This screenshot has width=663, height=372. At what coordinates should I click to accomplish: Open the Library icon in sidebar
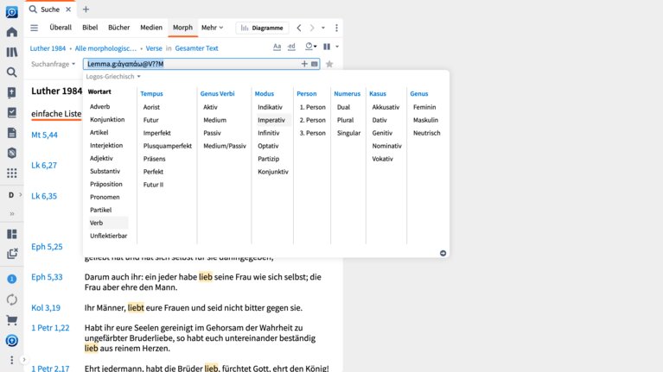[x=12, y=52]
